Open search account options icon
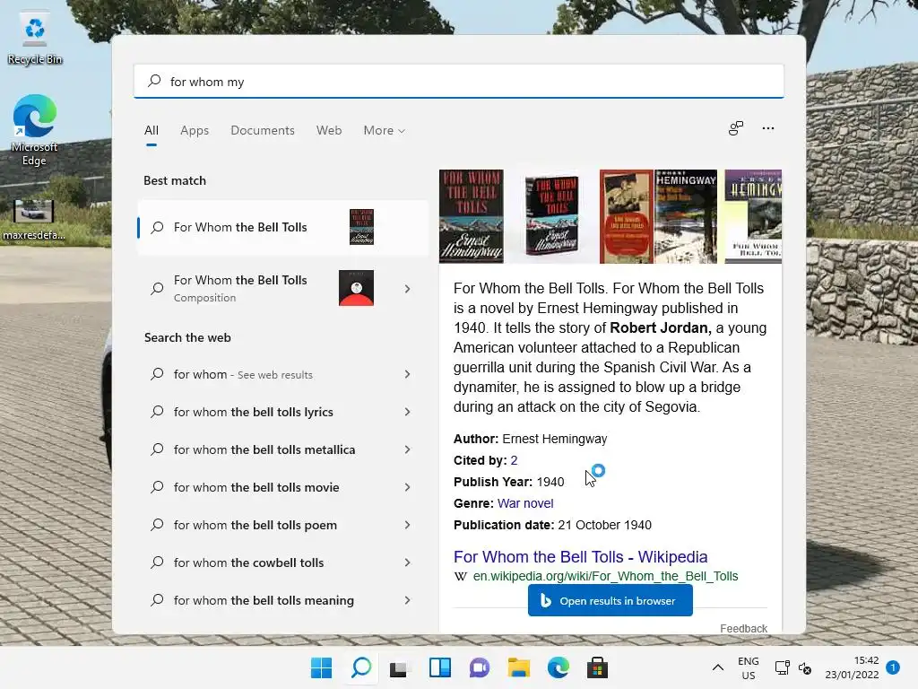This screenshot has width=918, height=689. (736, 128)
